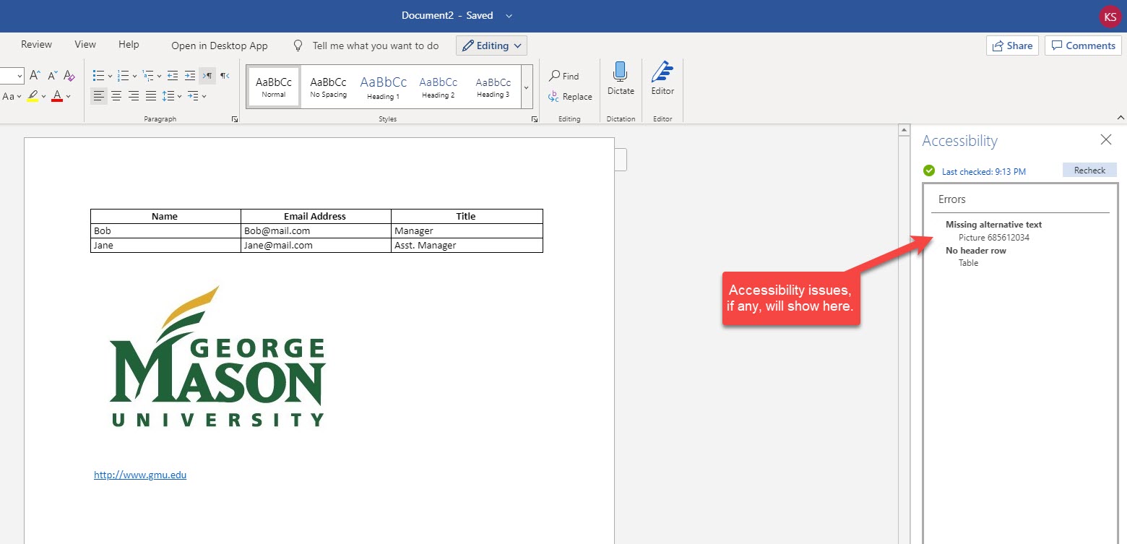Apply center alignment to the paragraph
The height and width of the screenshot is (544, 1127).
pos(116,95)
